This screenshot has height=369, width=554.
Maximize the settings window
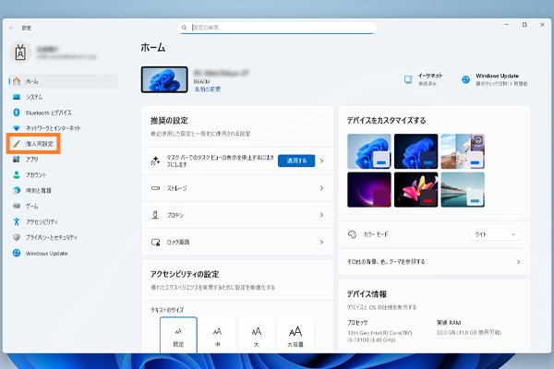524,25
